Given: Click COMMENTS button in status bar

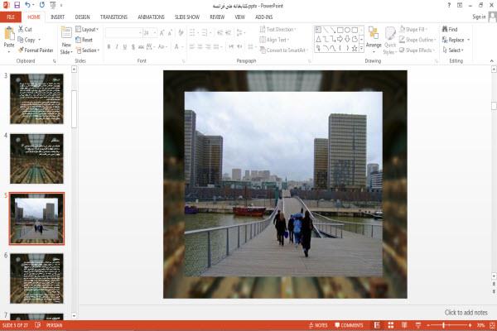Looking at the screenshot, I should coord(349,325).
